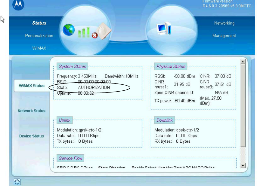Click the AUTHORIZATION state value

point(94,88)
